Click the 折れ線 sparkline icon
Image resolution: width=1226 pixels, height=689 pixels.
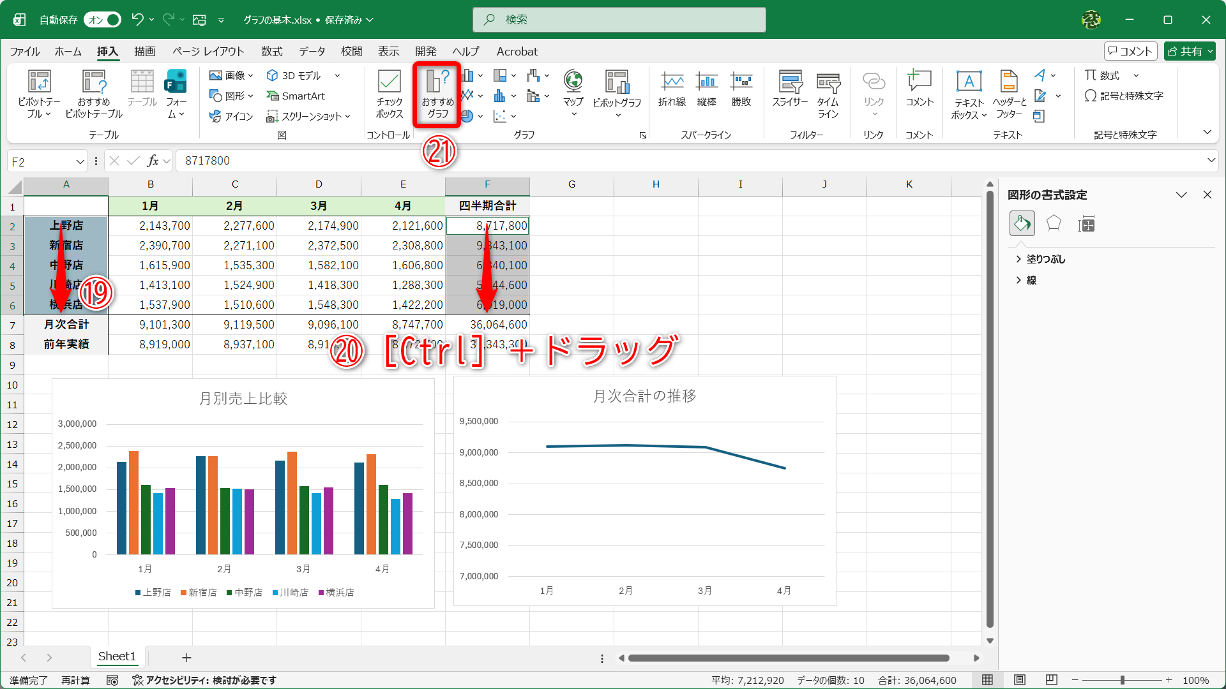[x=672, y=89]
